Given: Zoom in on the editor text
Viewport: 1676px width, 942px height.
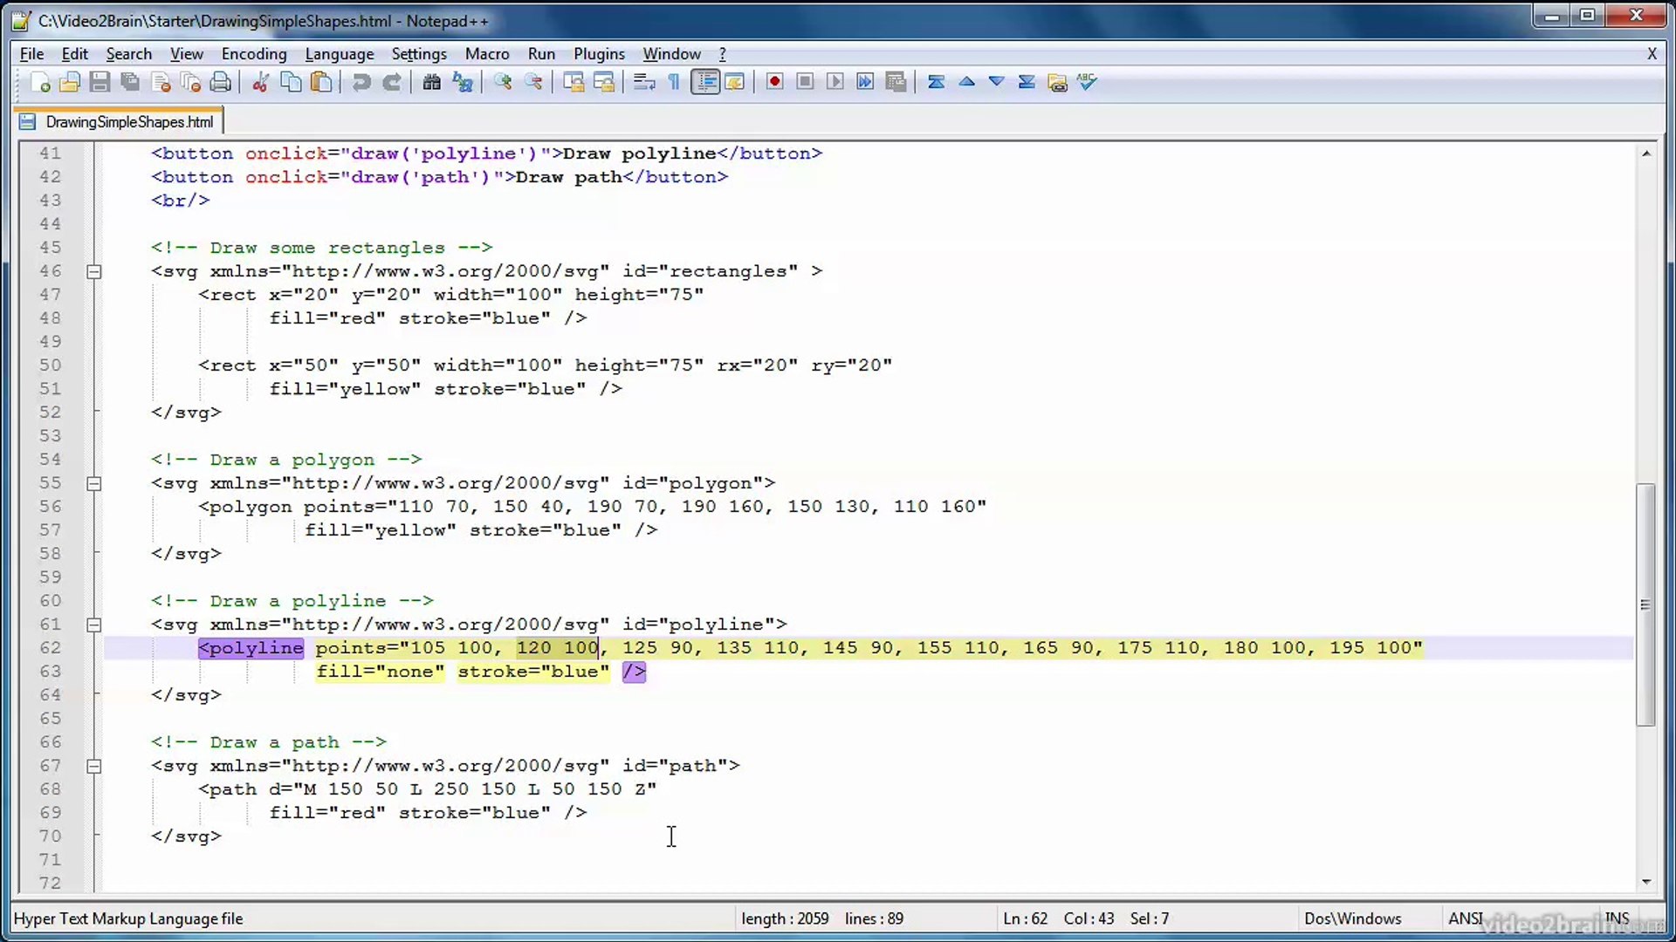Looking at the screenshot, I should coord(503,82).
